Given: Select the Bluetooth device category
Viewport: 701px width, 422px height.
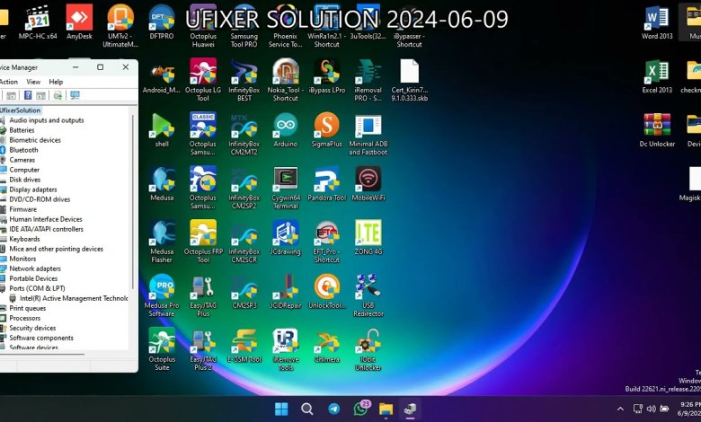Looking at the screenshot, I should click(x=23, y=150).
